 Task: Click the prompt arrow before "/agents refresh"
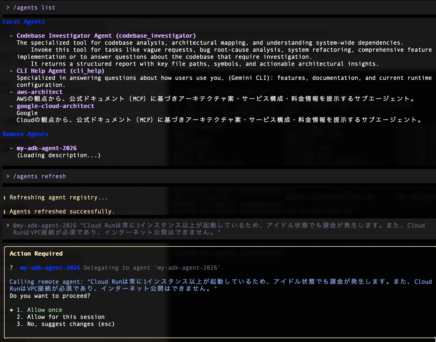click(8, 176)
